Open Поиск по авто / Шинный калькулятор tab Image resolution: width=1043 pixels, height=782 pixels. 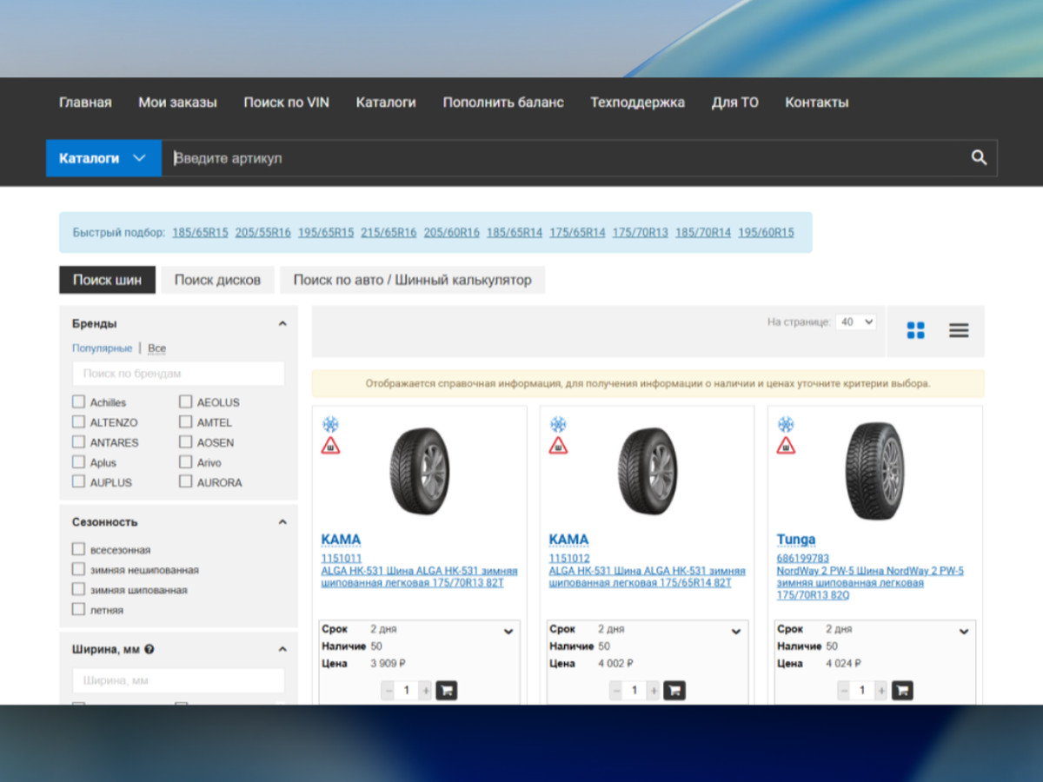(412, 280)
